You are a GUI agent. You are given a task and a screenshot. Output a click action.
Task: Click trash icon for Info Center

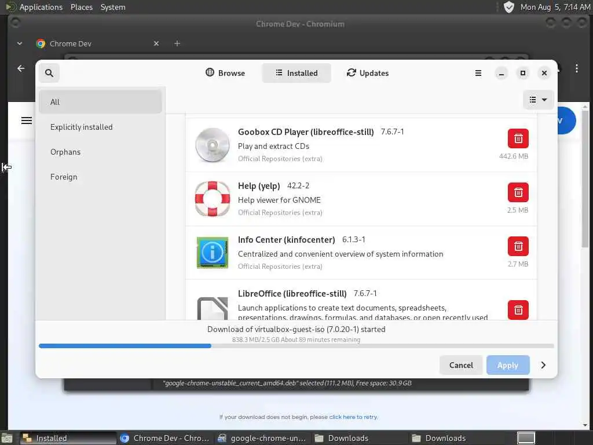[518, 246]
